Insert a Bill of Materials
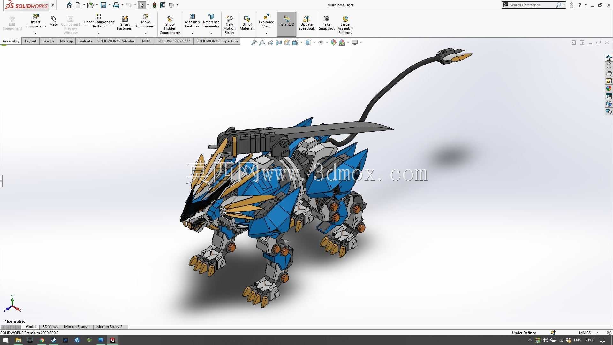The image size is (613, 345). [x=247, y=23]
